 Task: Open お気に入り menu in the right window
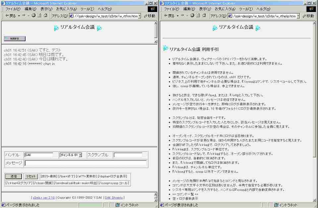225,9
